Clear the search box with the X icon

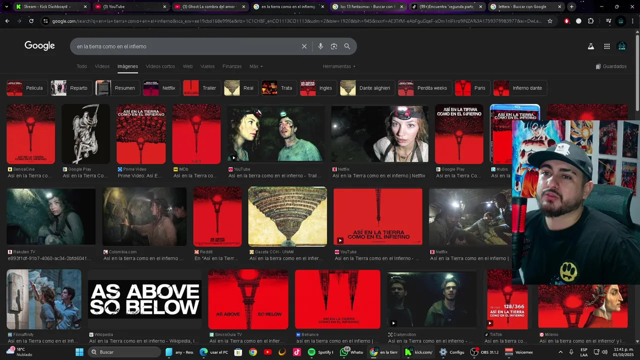tap(304, 46)
